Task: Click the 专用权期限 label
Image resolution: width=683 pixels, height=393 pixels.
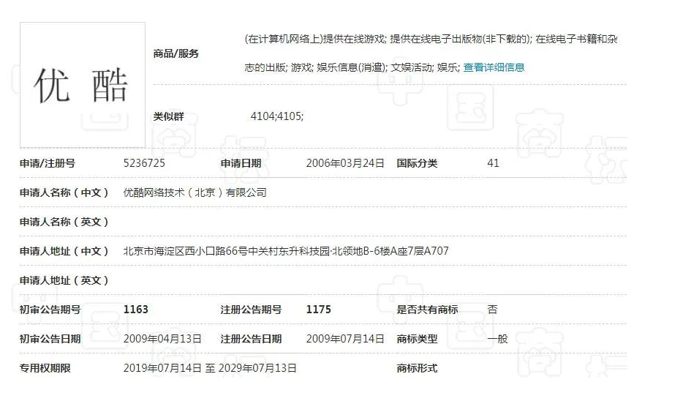Action: 45,368
